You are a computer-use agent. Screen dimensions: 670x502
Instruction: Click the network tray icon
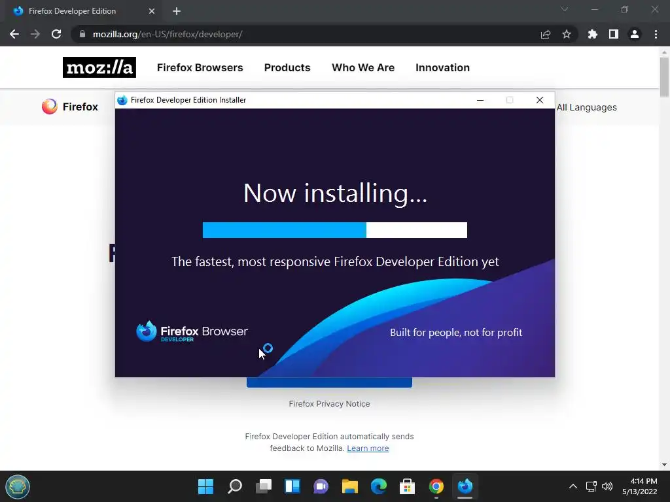click(x=591, y=486)
